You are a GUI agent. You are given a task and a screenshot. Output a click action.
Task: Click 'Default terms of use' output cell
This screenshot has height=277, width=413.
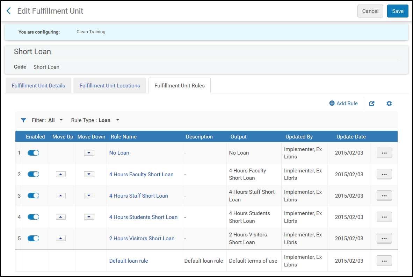click(253, 261)
